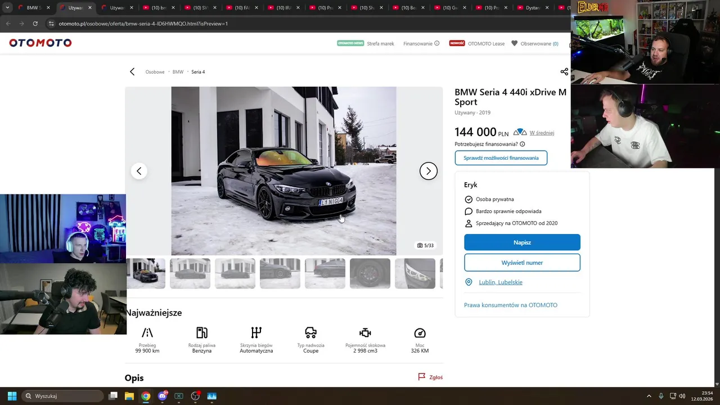Click the Chrome icon in the taskbar

[146, 396]
